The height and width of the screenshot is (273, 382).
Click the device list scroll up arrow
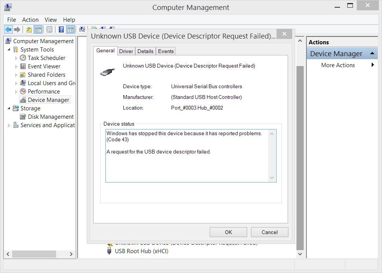pos(300,41)
